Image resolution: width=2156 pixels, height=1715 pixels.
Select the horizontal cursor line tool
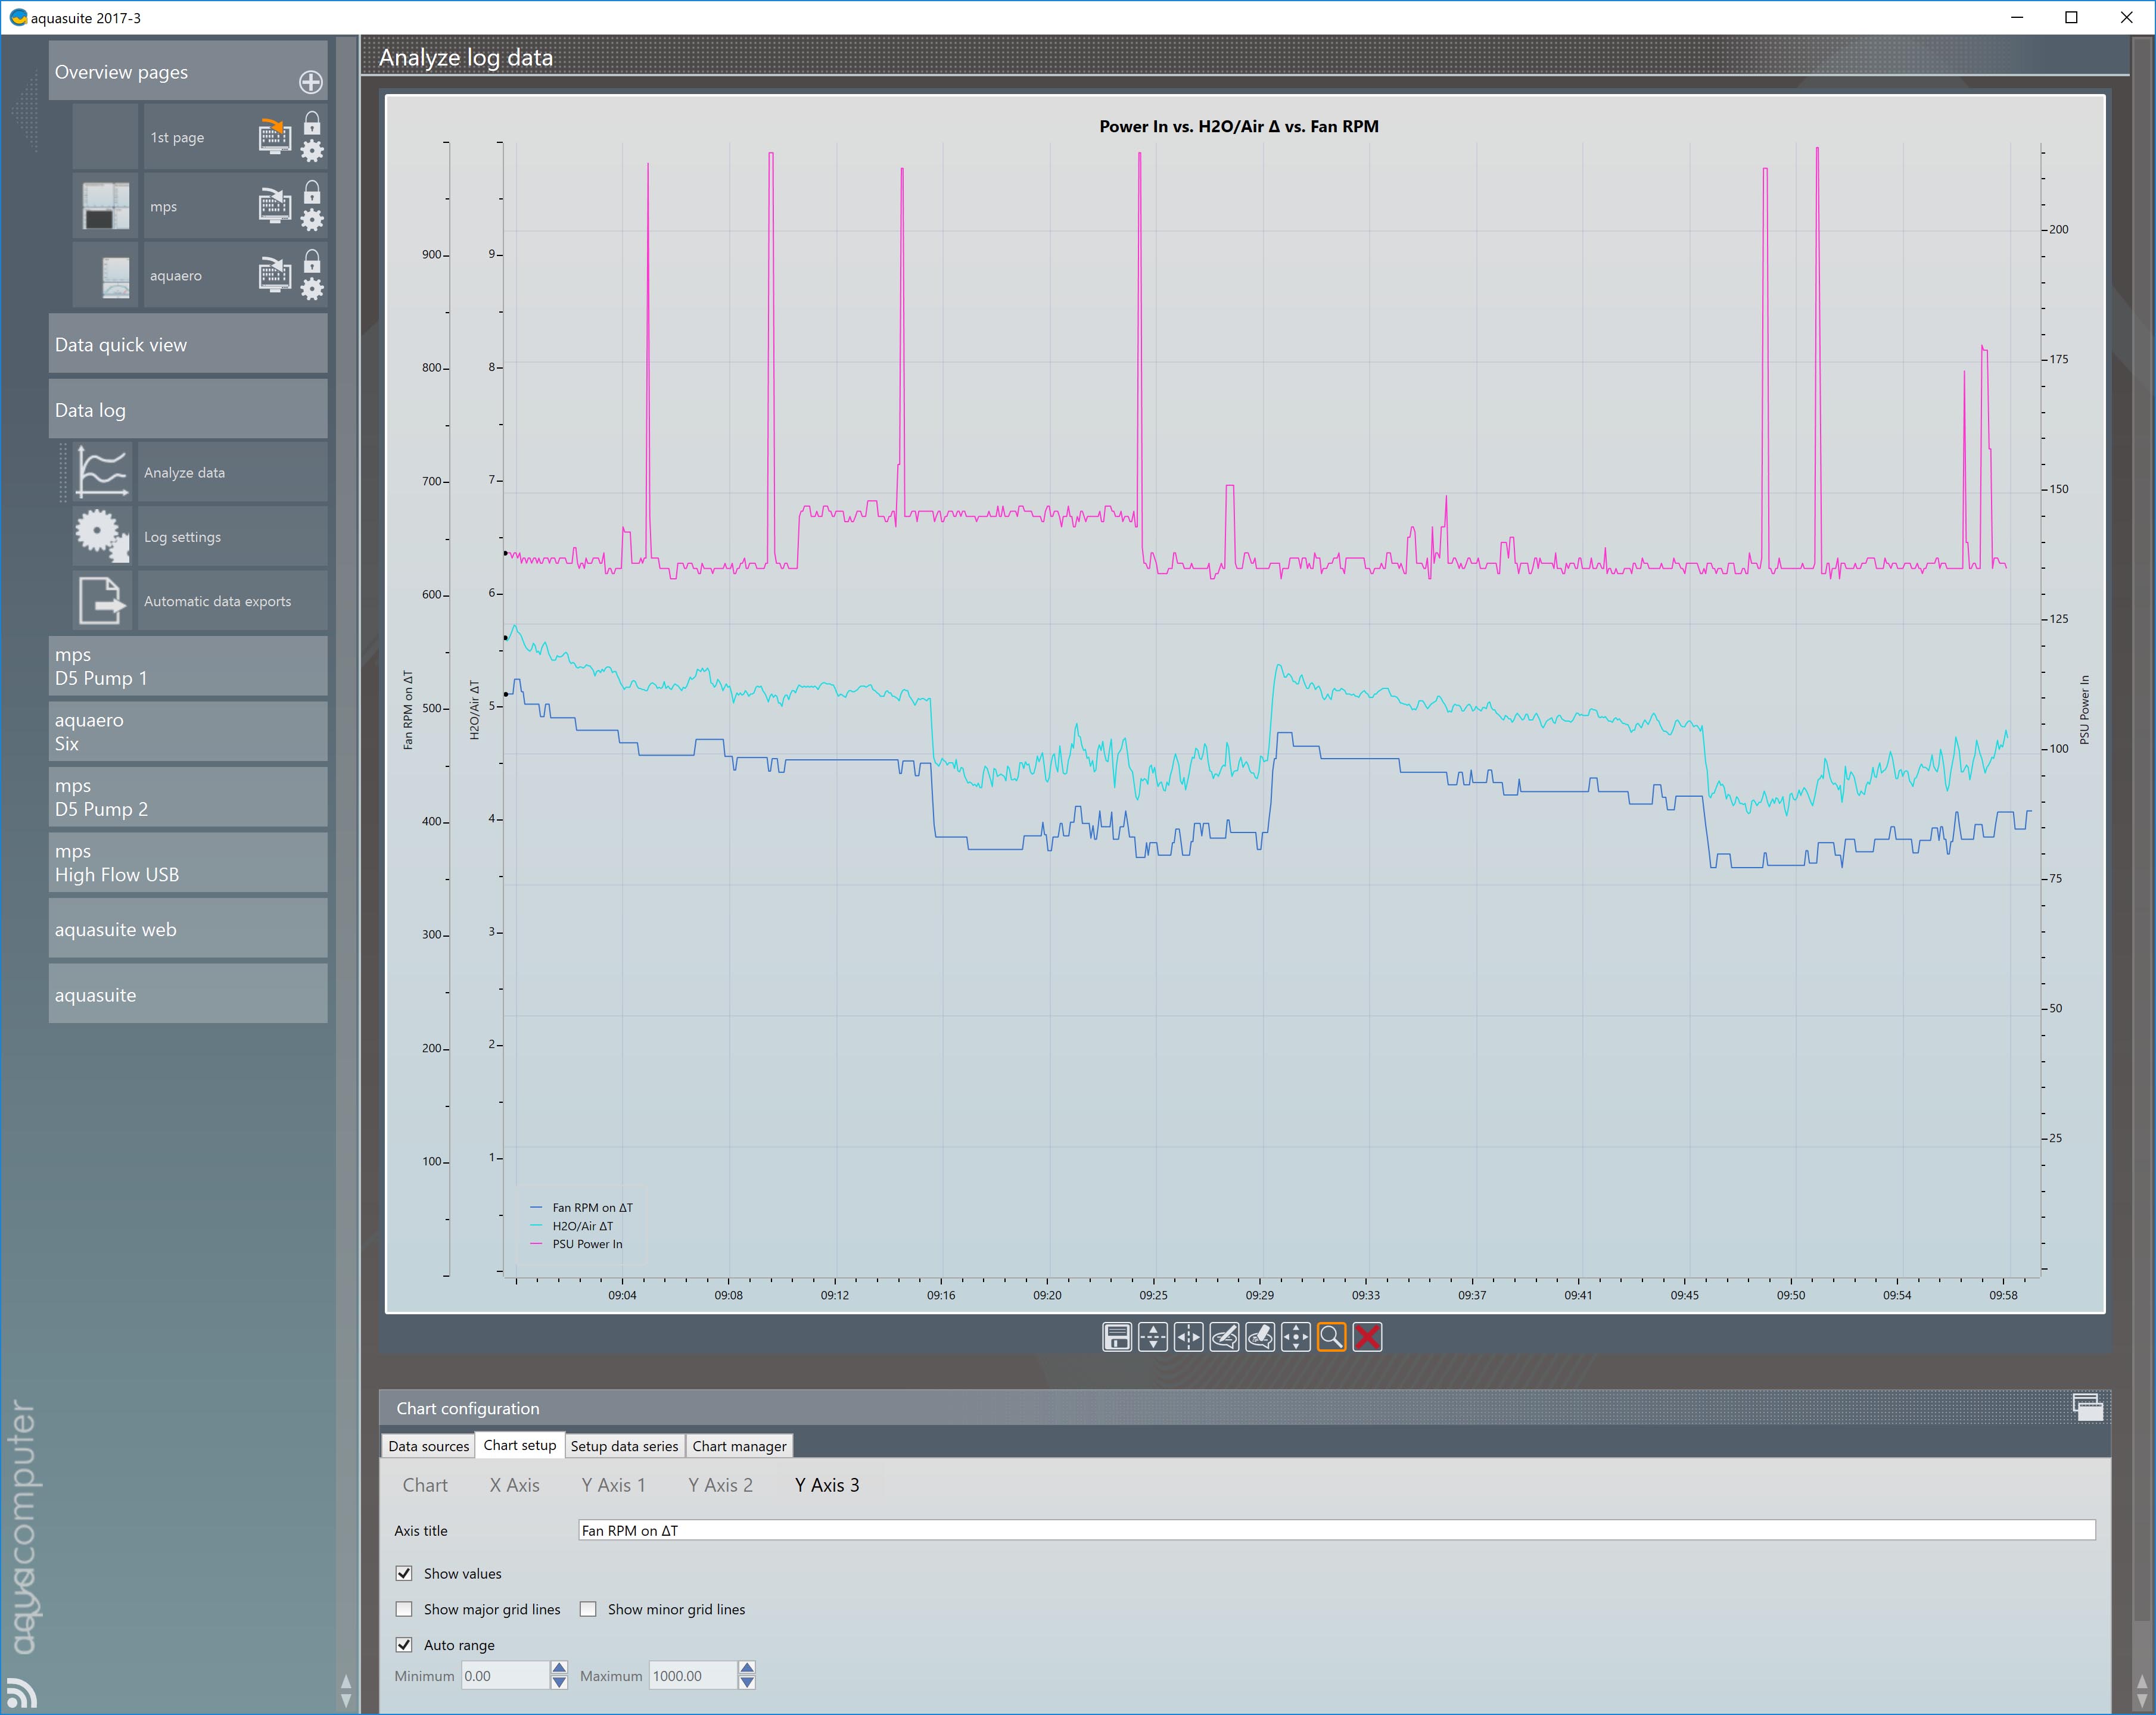point(1152,1336)
